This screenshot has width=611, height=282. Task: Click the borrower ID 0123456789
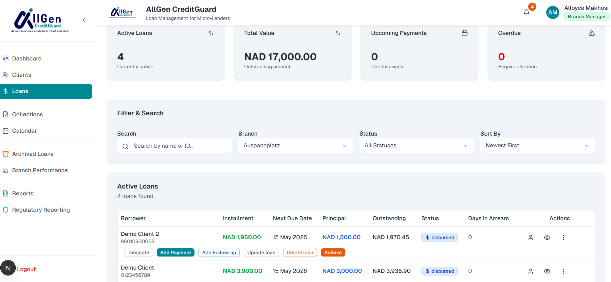pos(136,275)
